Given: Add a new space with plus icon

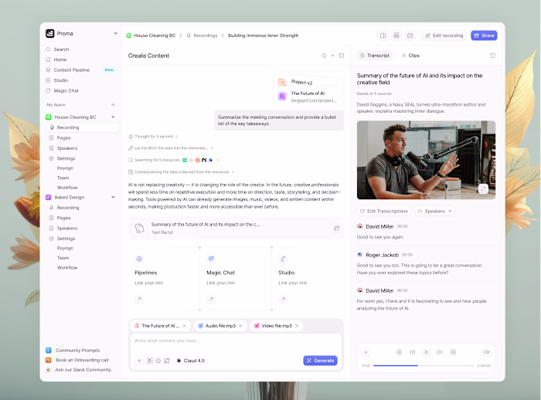Looking at the screenshot, I should (113, 104).
